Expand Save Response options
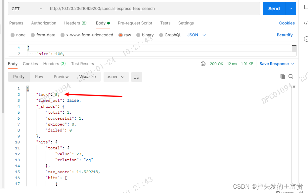 [293, 64]
